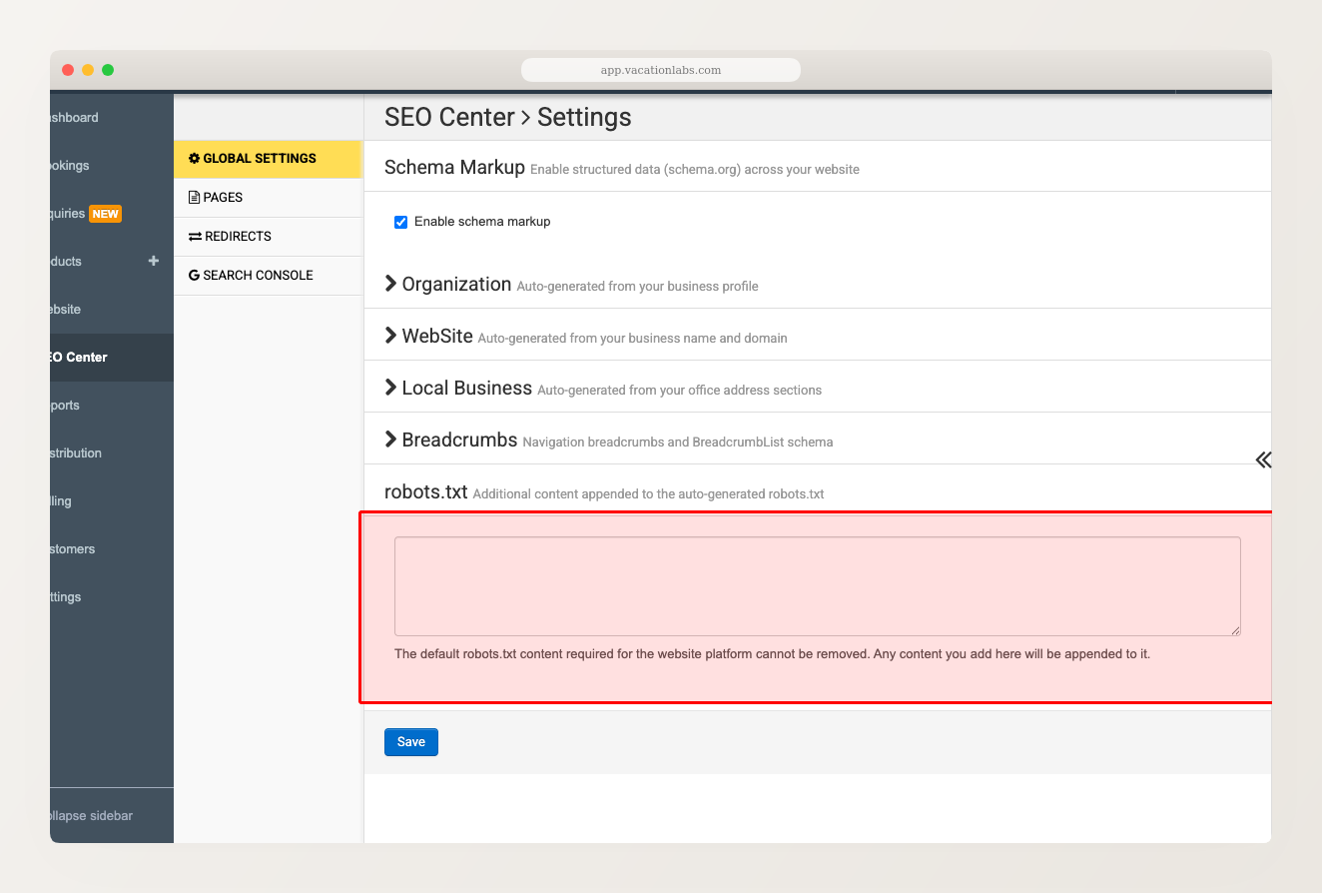Click the document icon beside Pages
1322x893 pixels.
tap(194, 198)
